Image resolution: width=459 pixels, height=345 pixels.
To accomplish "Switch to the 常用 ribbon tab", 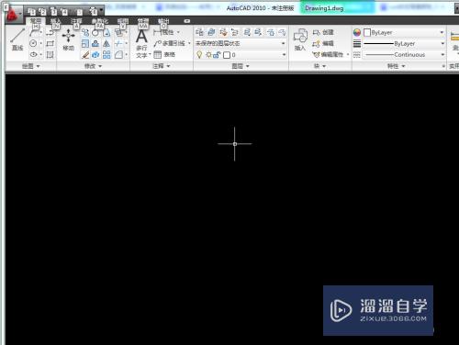I will [x=36, y=21].
